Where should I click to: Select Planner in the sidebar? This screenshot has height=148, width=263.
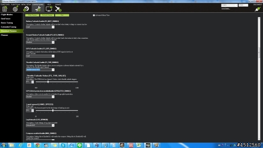coord(5,35)
